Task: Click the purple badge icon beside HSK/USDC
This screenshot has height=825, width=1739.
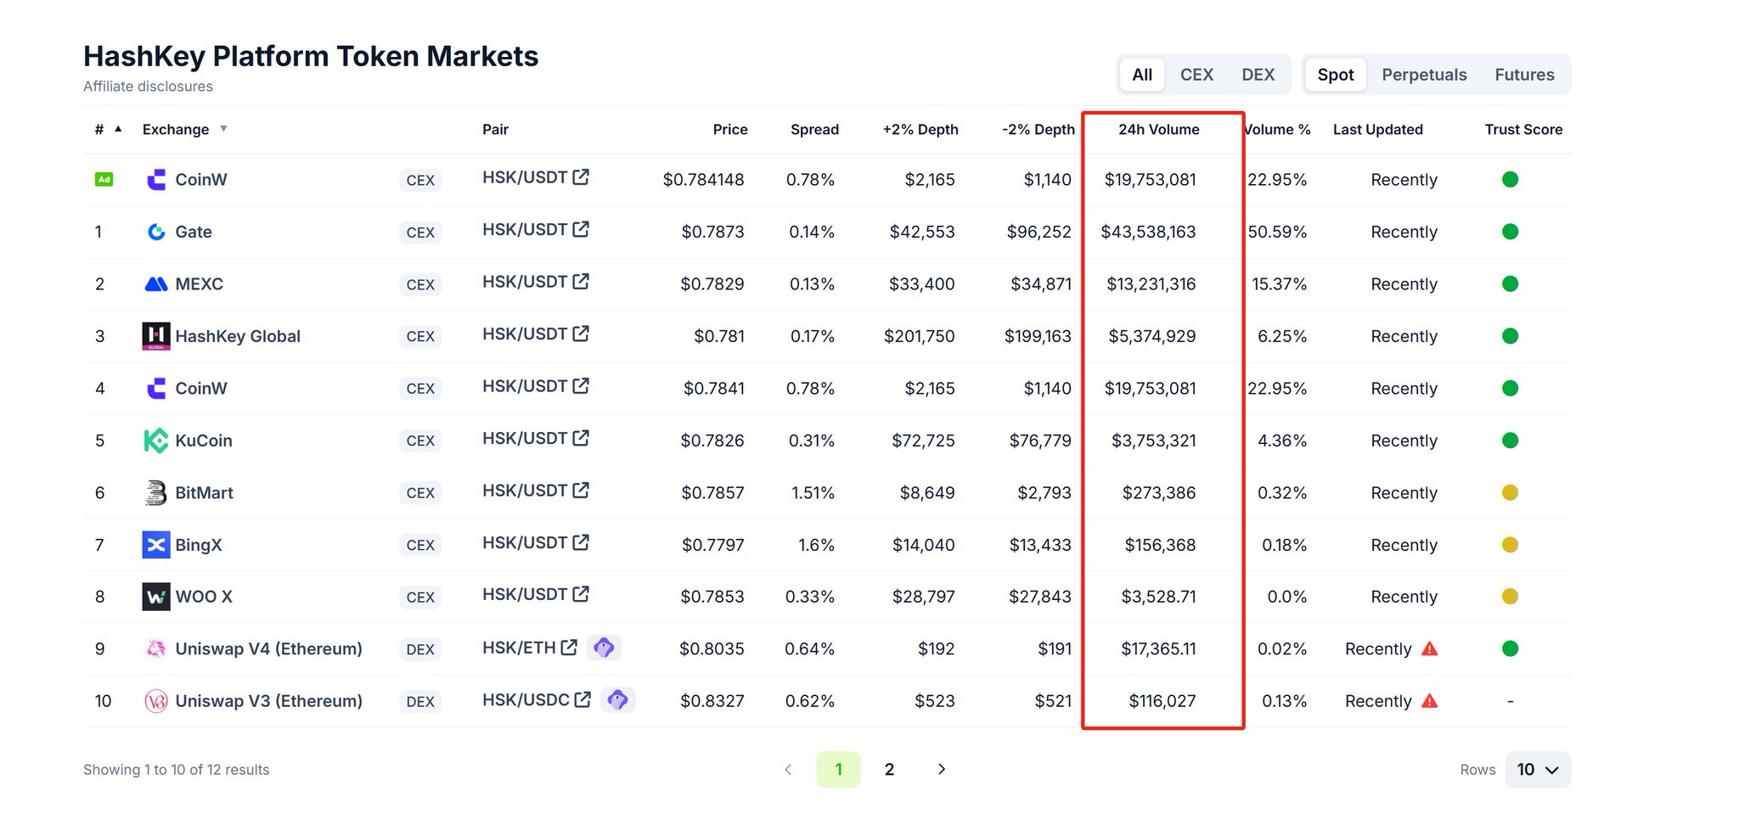Action: click(617, 699)
